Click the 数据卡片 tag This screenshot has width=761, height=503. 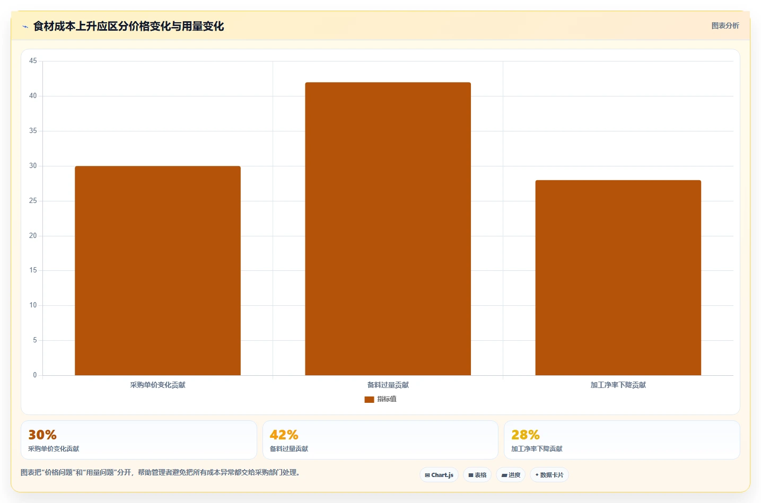point(549,475)
